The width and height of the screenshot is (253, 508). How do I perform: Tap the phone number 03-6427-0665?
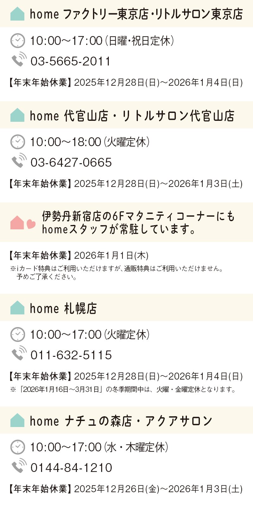coord(71,163)
